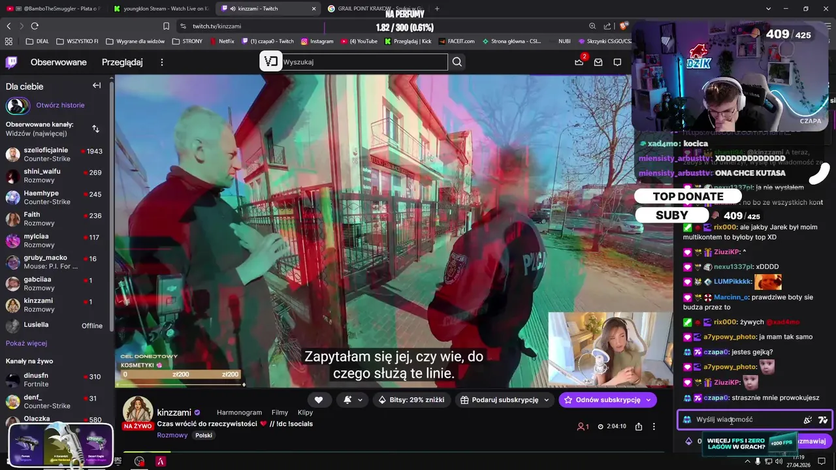The width and height of the screenshot is (836, 470).
Task: Switch to BamboTheSmuggler YouTube tab
Action: 54,8
